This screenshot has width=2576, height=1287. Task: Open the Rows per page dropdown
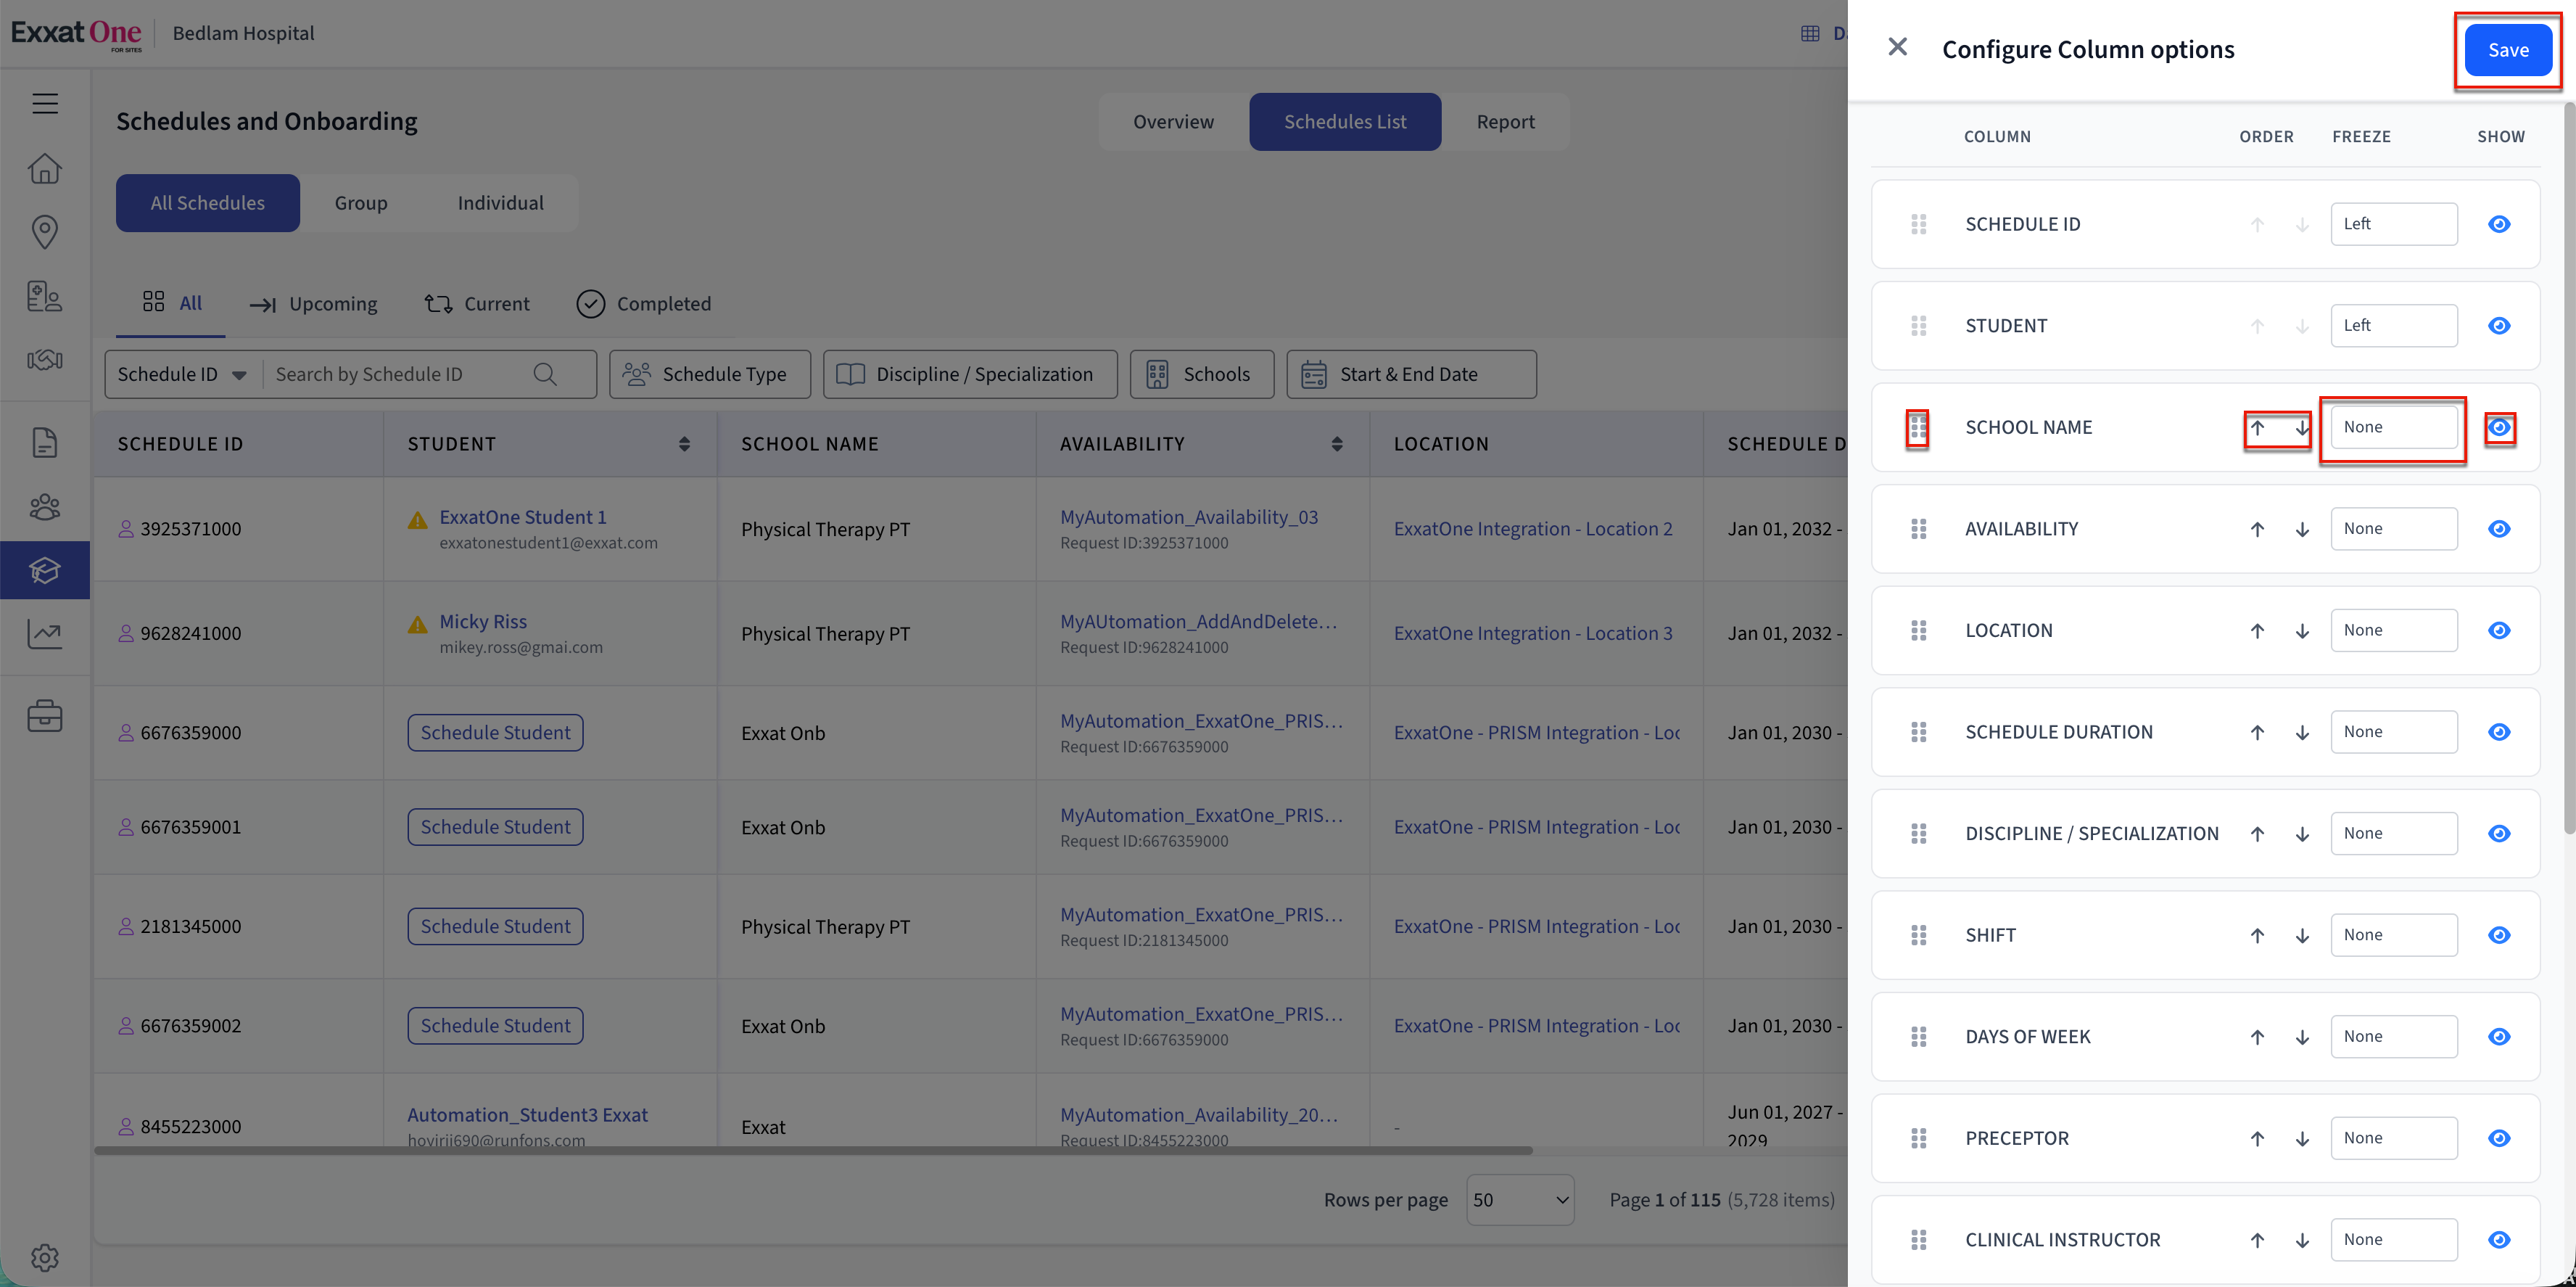pyautogui.click(x=1520, y=1200)
